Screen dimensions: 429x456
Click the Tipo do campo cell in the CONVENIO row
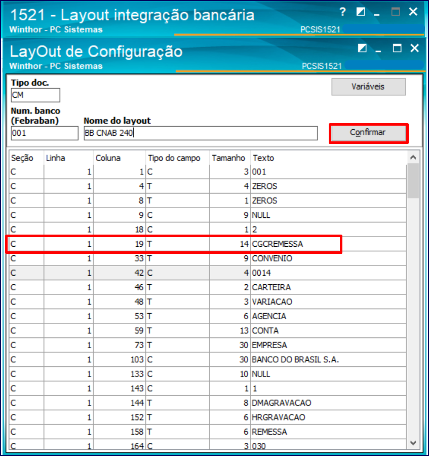click(177, 258)
